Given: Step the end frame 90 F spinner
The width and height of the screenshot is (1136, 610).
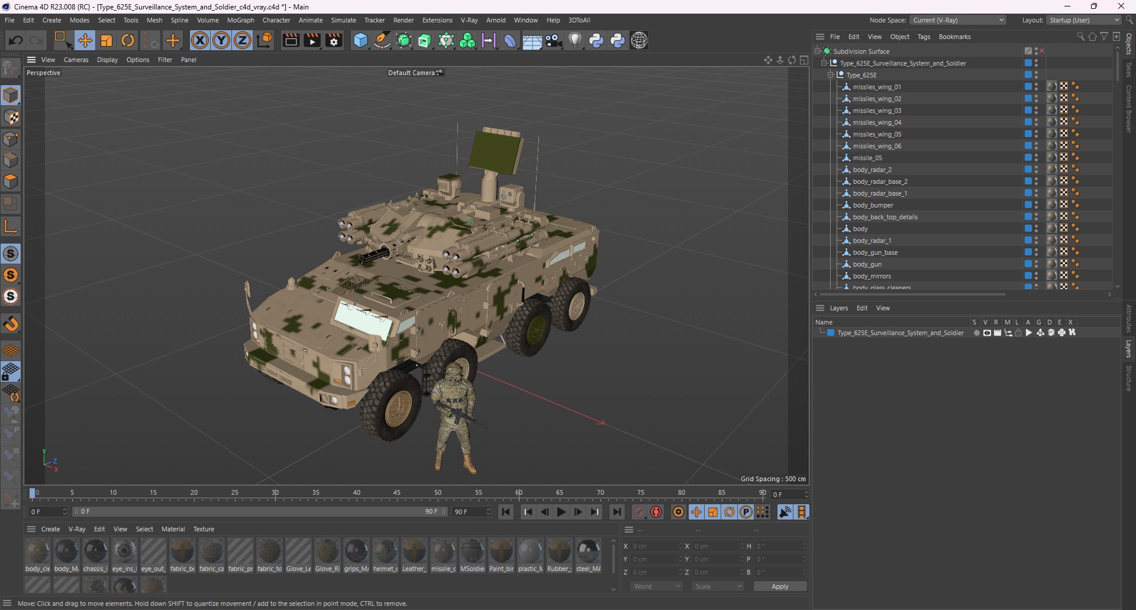Looking at the screenshot, I should tap(488, 511).
